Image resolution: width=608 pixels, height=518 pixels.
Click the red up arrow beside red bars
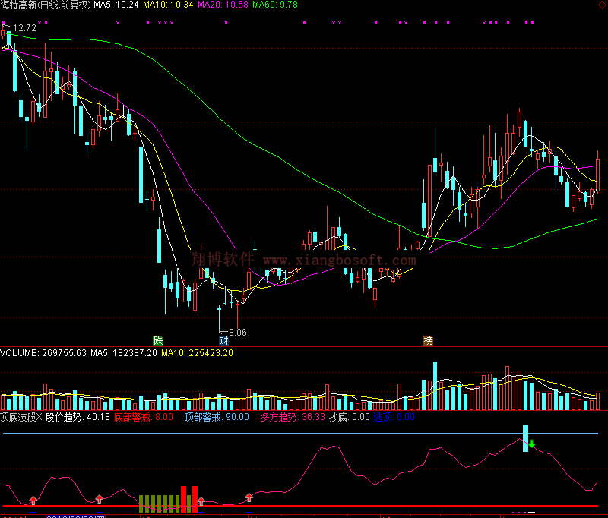pos(201,500)
